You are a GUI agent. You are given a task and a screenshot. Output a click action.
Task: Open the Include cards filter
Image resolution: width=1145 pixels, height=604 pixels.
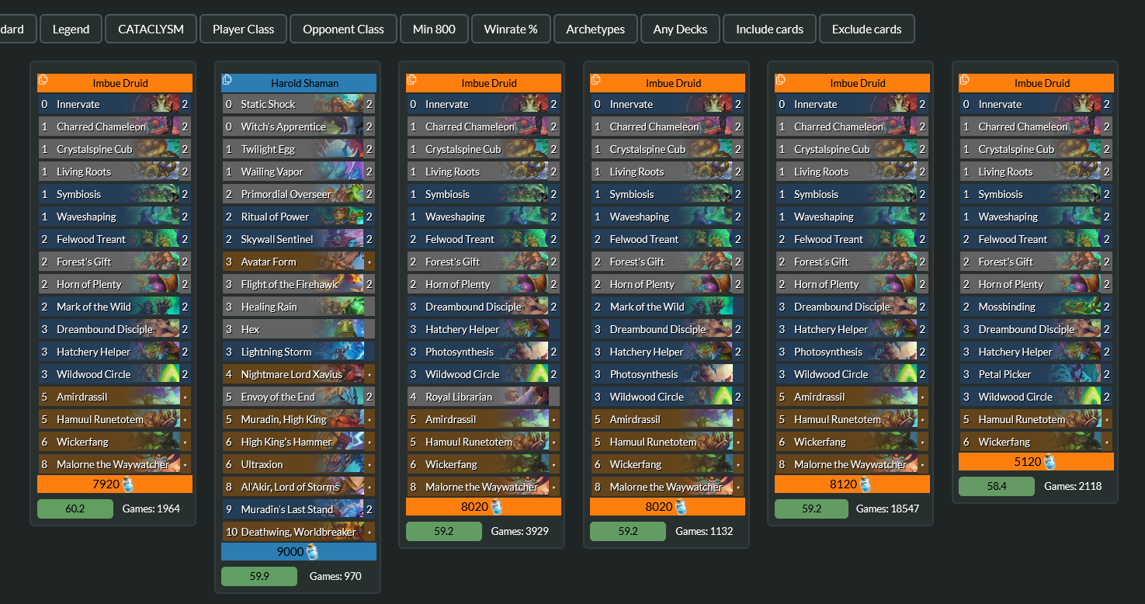point(769,30)
